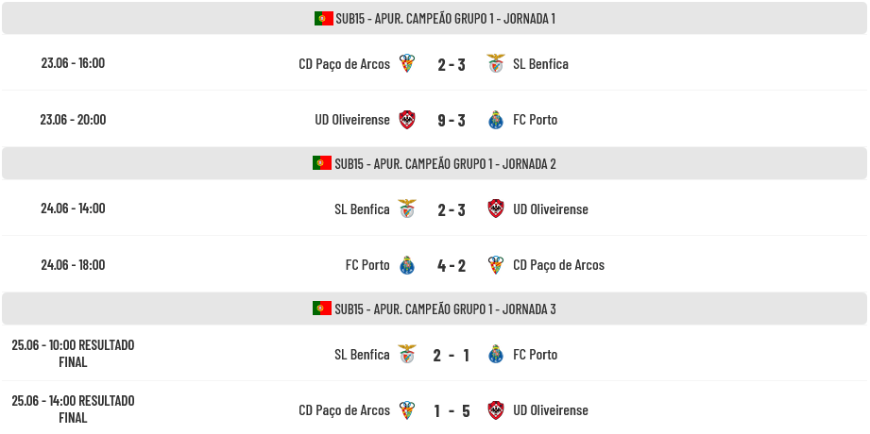Click Portugal flag in Jornada 1 header
This screenshot has width=870, height=434.
(x=323, y=18)
